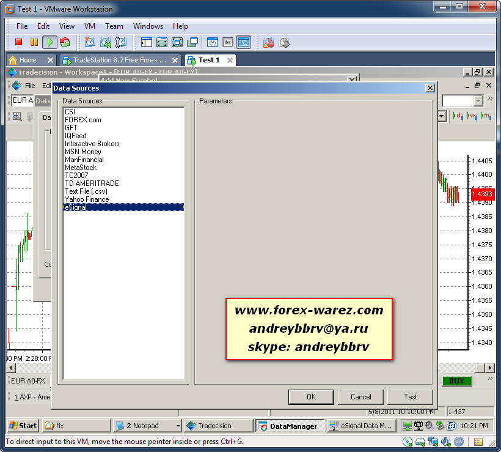This screenshot has width=501, height=452.
Task: Switch to the weekly chart interval icon
Action: click(x=472, y=116)
